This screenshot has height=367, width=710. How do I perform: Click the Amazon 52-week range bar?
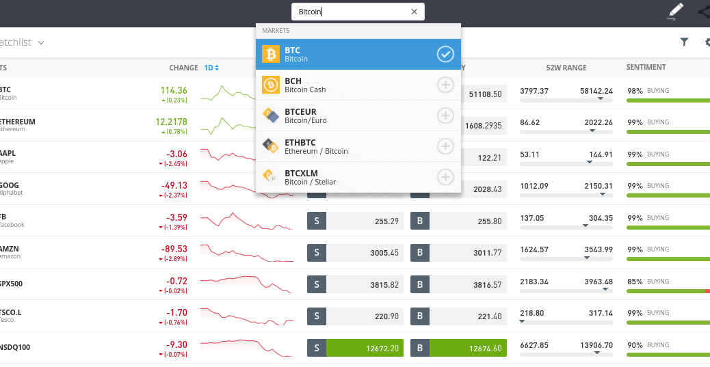[x=566, y=259]
